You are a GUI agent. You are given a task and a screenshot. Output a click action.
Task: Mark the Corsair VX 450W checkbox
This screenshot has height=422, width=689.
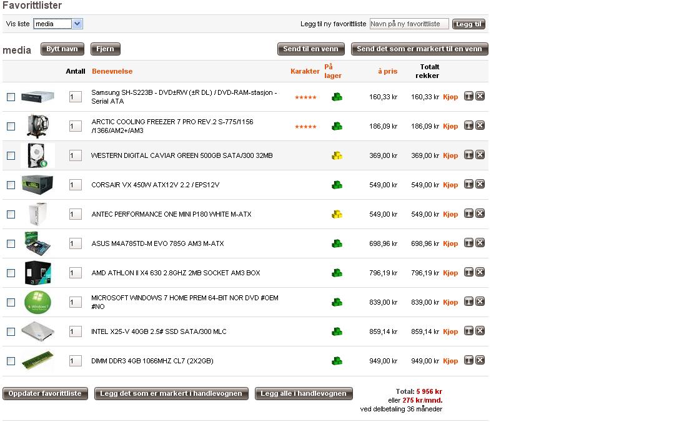point(11,185)
